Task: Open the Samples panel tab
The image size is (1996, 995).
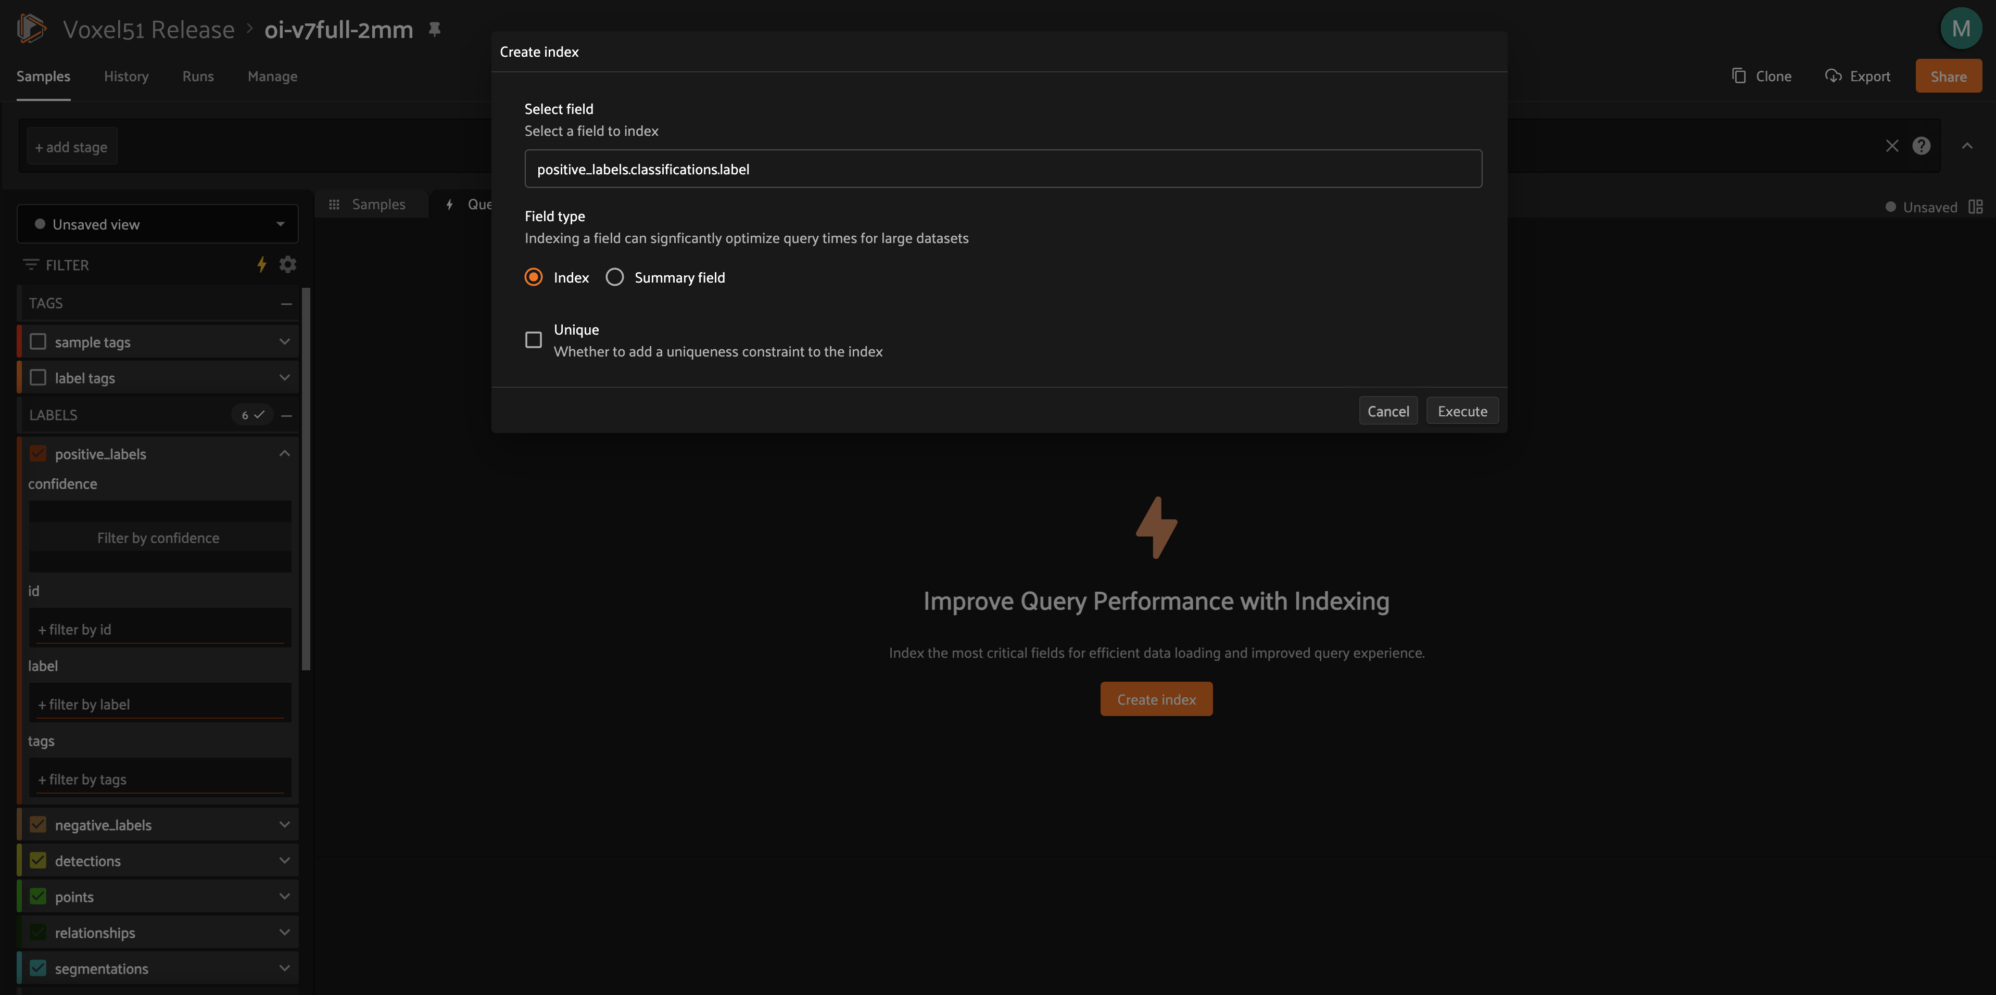Action: click(371, 205)
